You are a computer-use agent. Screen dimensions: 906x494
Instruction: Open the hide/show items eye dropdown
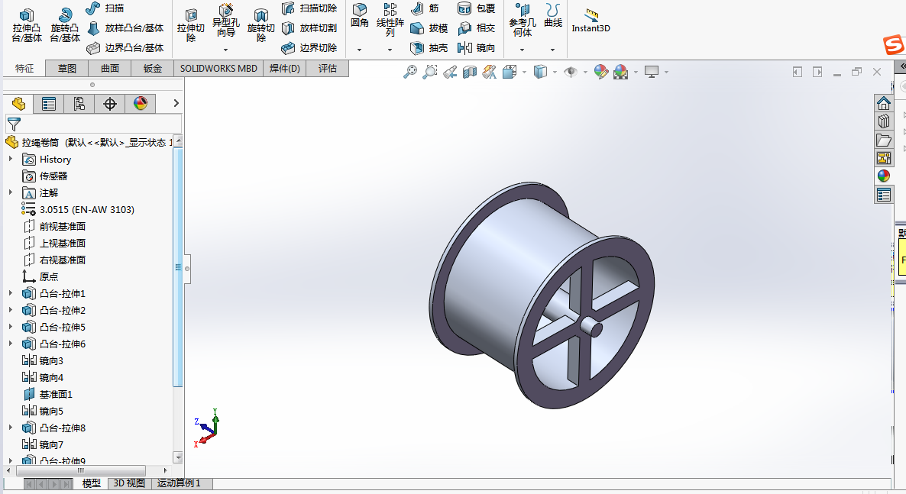tap(584, 73)
